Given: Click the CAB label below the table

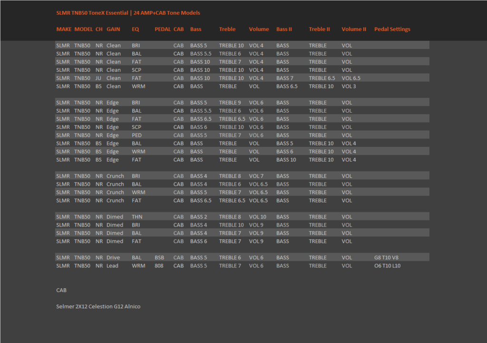Looking at the screenshot, I should point(61,290).
